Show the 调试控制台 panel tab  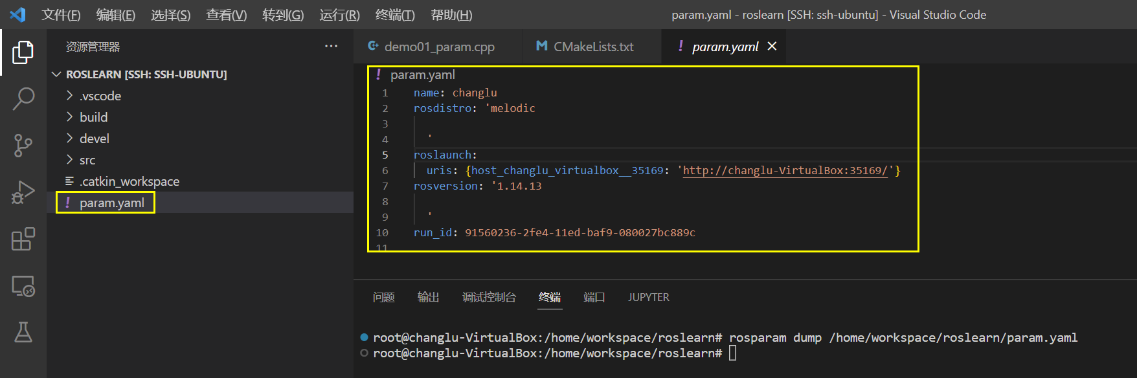(490, 297)
